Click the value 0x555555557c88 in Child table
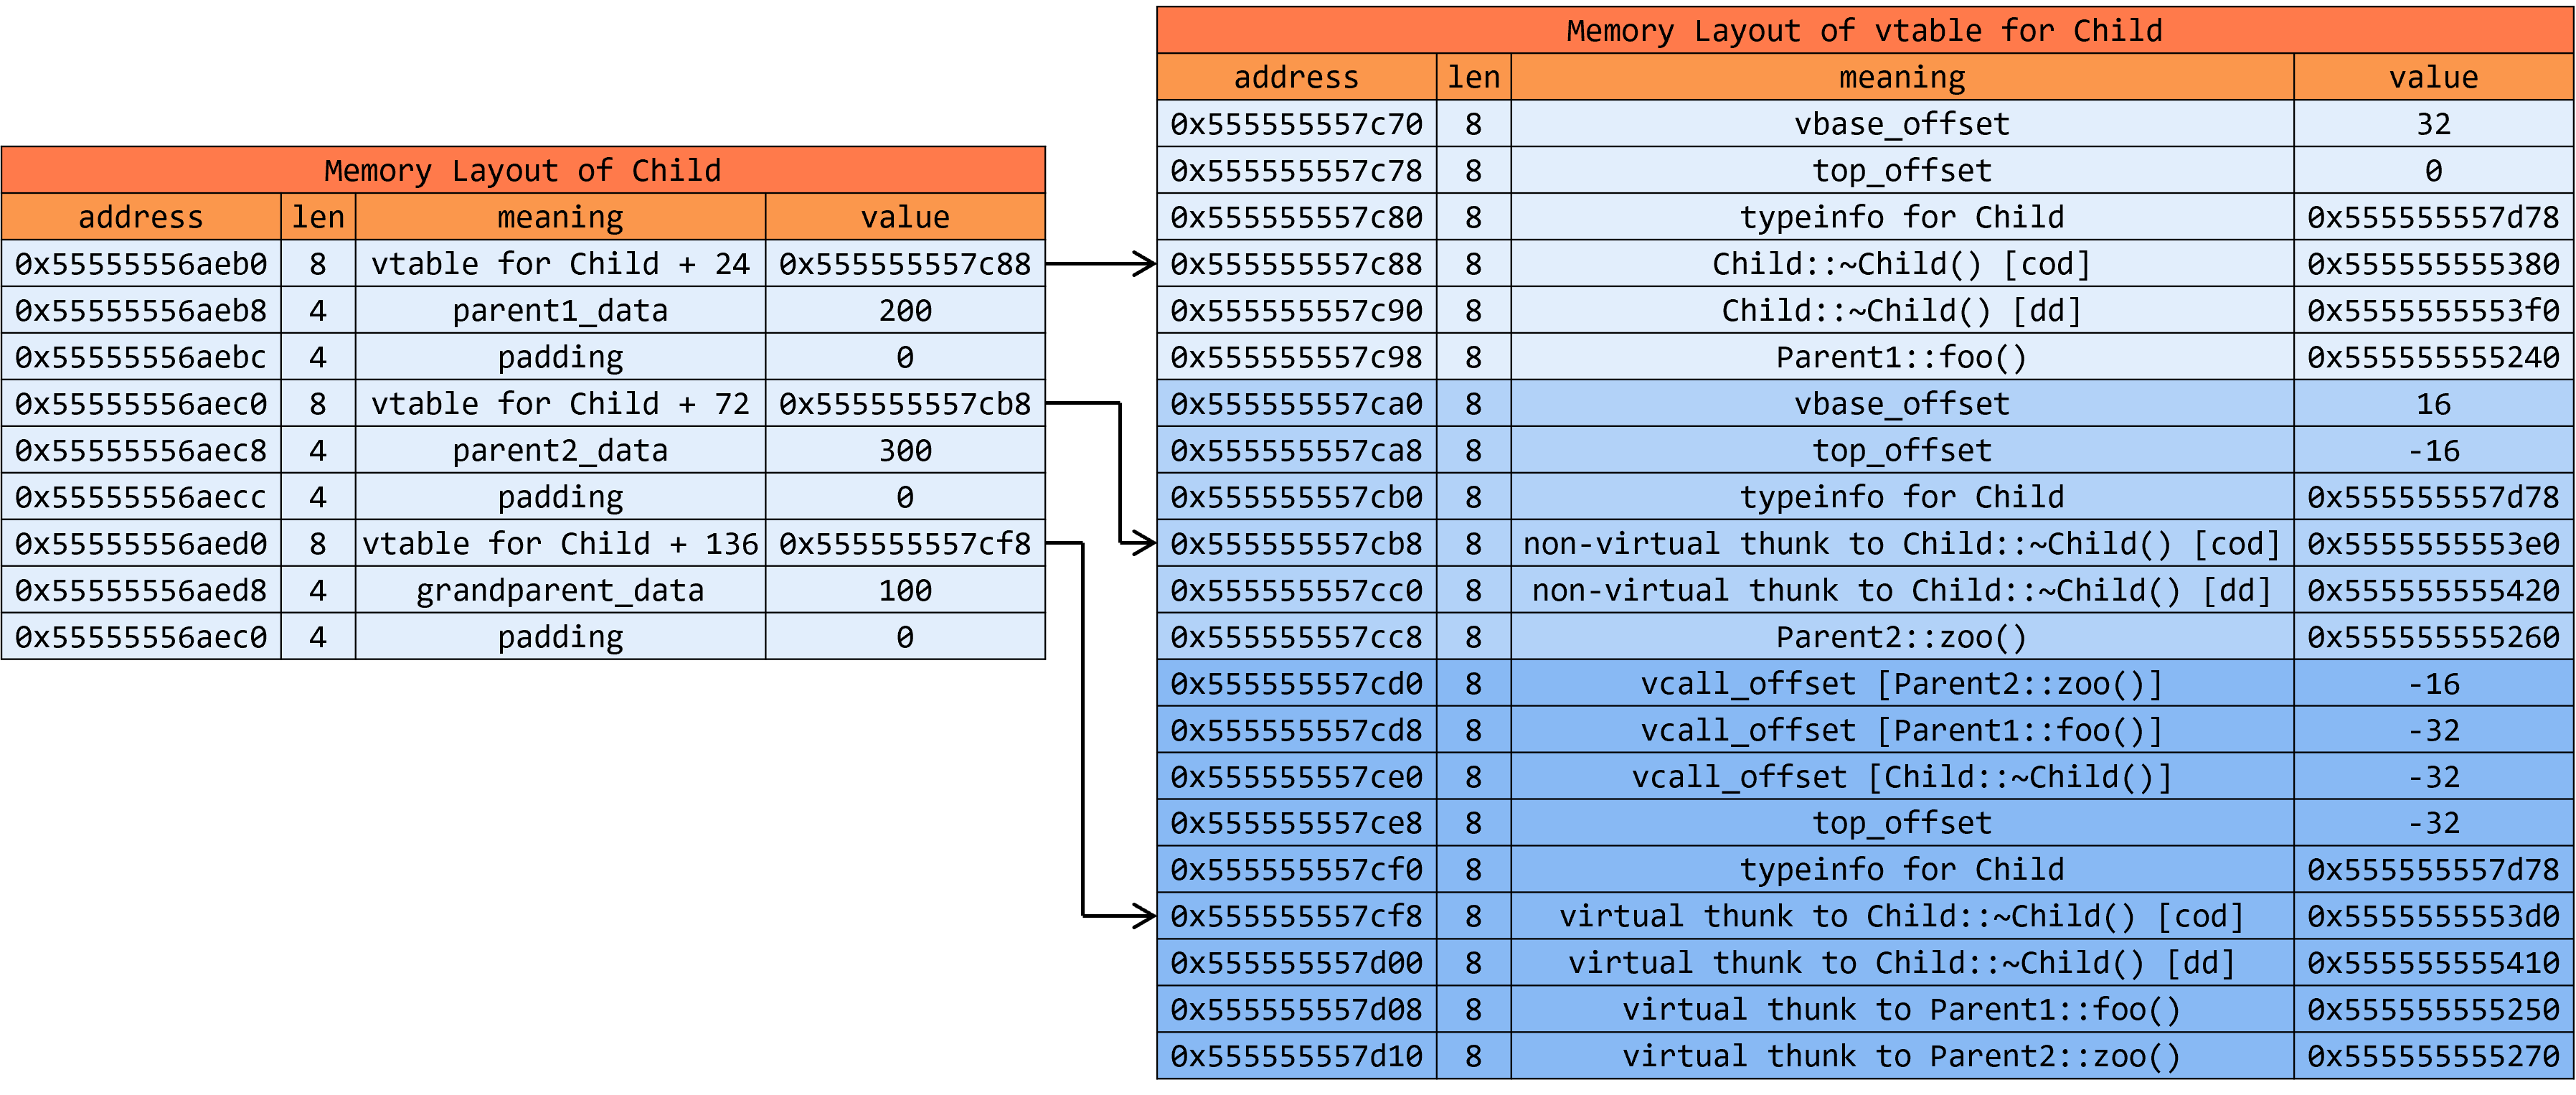 click(x=905, y=264)
